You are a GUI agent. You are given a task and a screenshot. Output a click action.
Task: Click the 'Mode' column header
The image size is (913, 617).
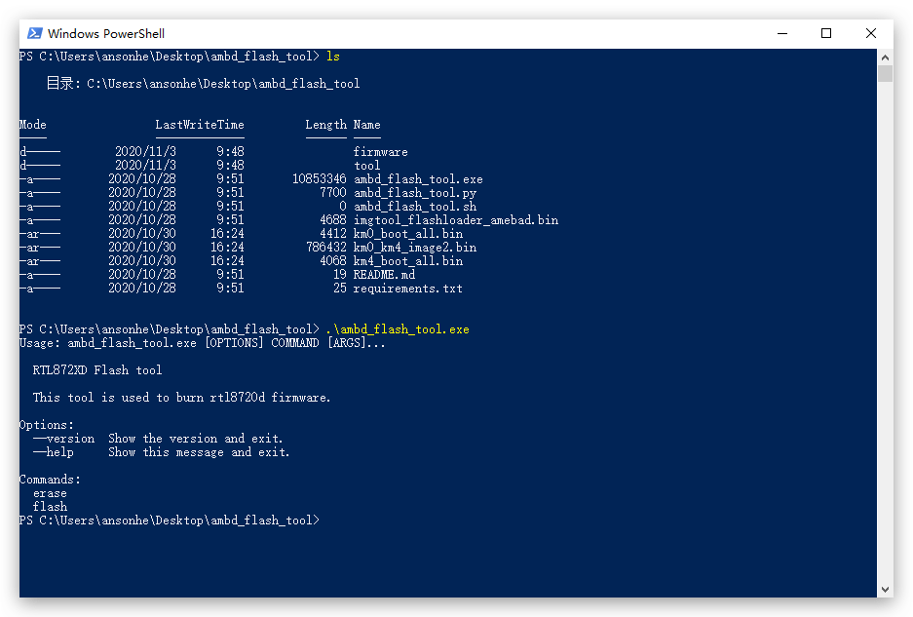click(32, 125)
